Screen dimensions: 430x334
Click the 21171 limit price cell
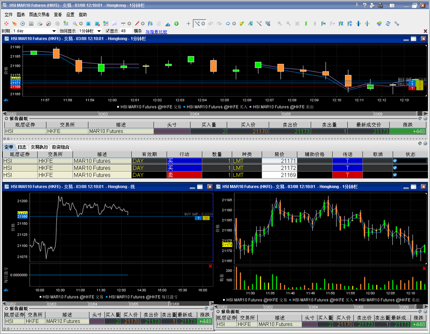pos(279,161)
